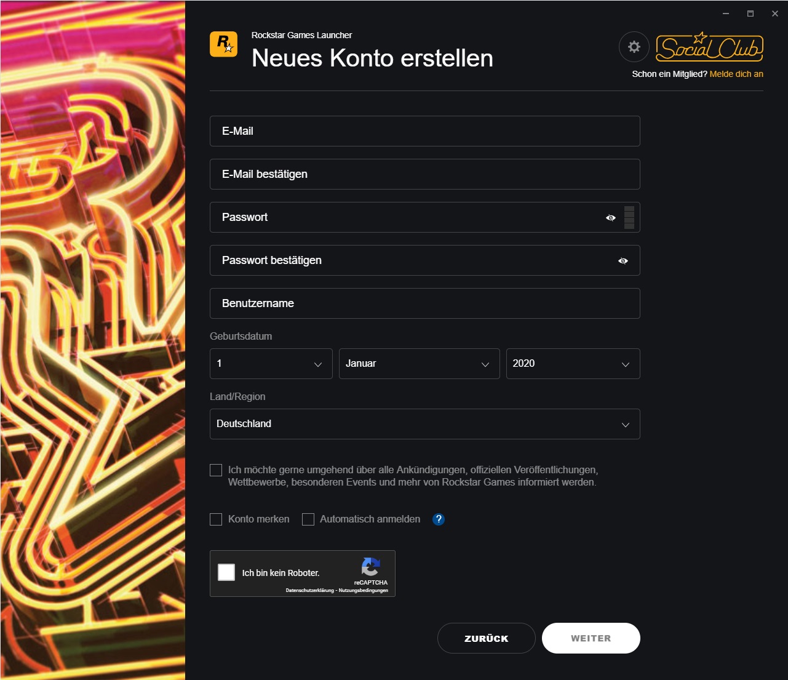Image resolution: width=788 pixels, height=680 pixels.
Task: Click the WEITER button
Action: pyautogui.click(x=591, y=638)
